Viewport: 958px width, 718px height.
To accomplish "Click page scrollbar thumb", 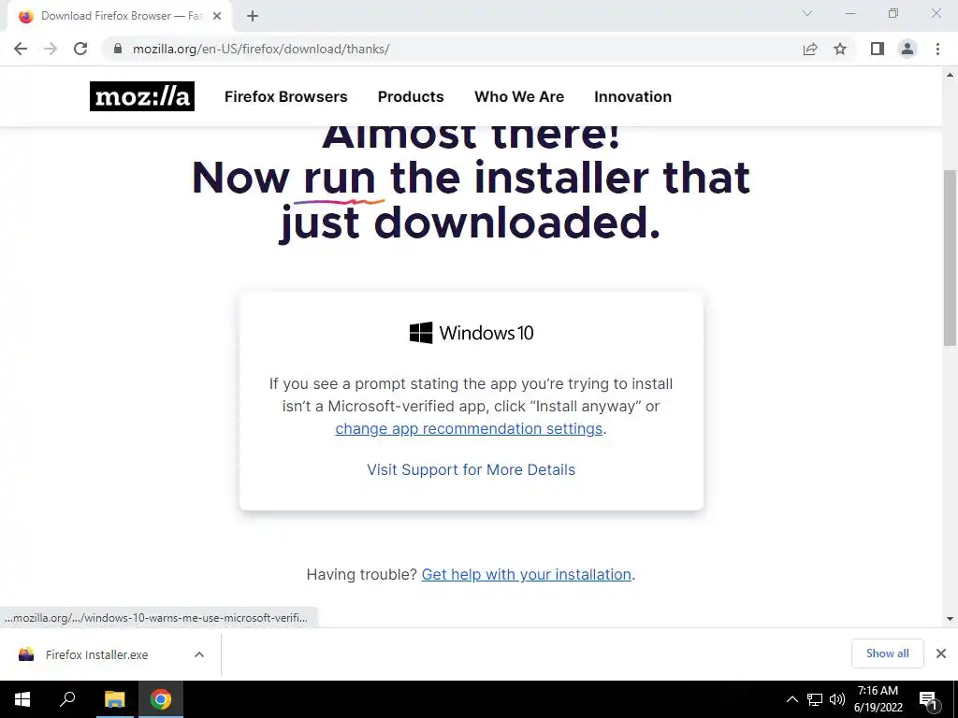I will point(950,258).
